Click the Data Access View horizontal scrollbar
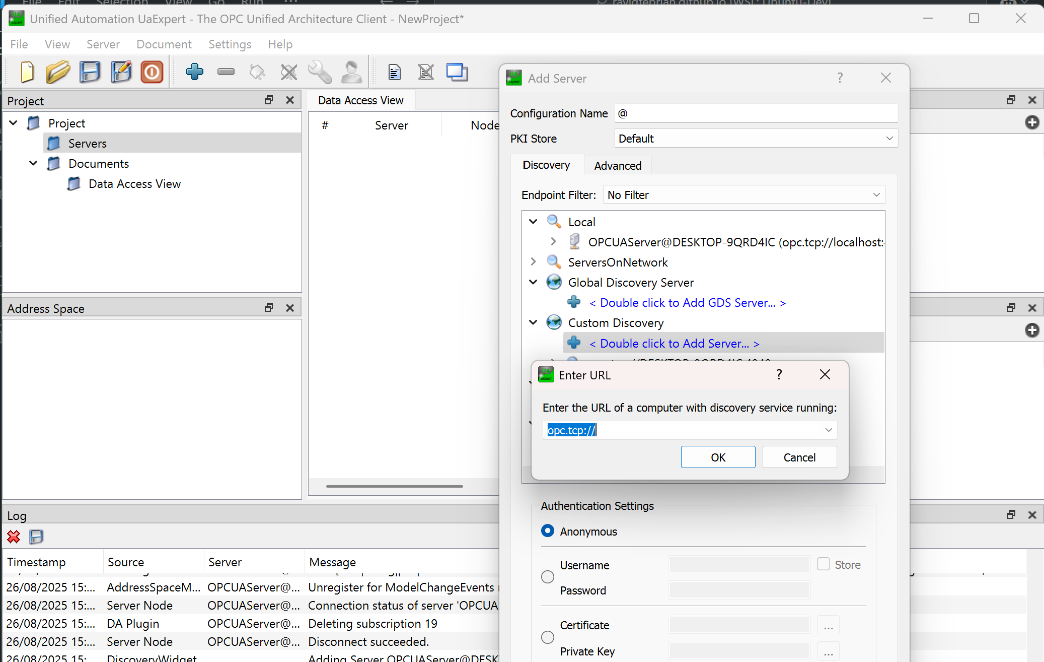The width and height of the screenshot is (1044, 662). (394, 486)
